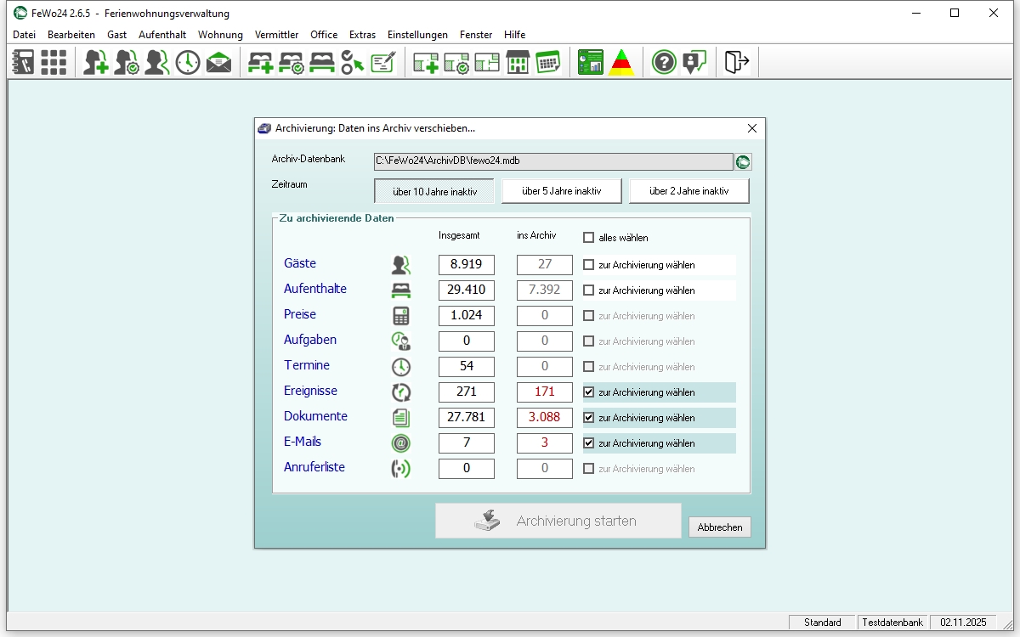Screen dimensions: 1020x637
Task: Uncheck archive option for Dokumente row
Action: [589, 418]
